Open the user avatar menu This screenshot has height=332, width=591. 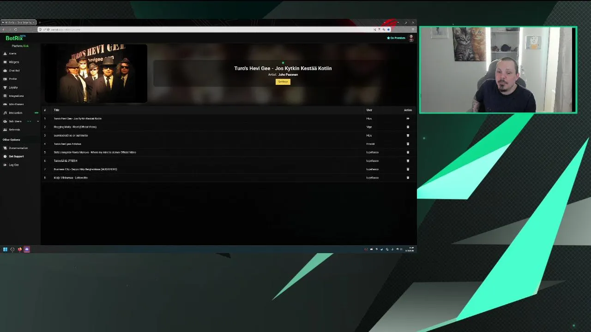pyautogui.click(x=411, y=38)
